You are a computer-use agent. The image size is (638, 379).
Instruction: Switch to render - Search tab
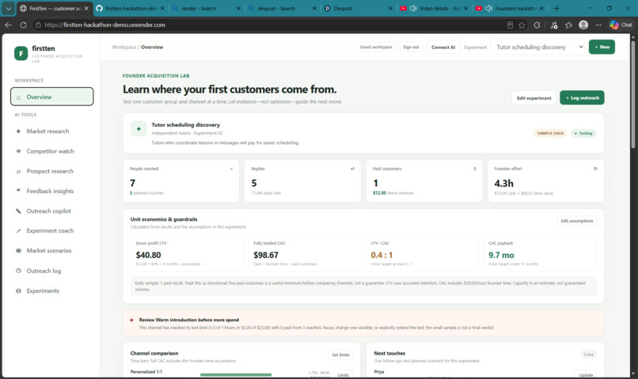(x=206, y=8)
